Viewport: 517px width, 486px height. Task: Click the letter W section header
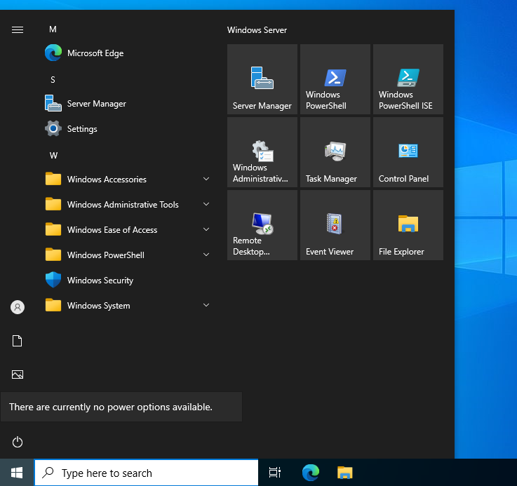click(x=53, y=156)
